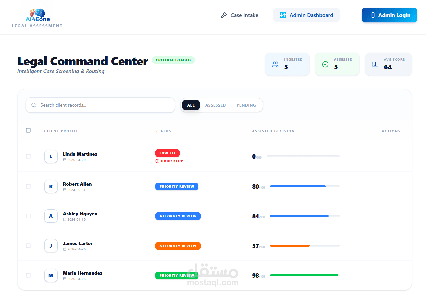Screen dimensions: 426x293
Task: Click the score value 80
Action: pos(256,187)
